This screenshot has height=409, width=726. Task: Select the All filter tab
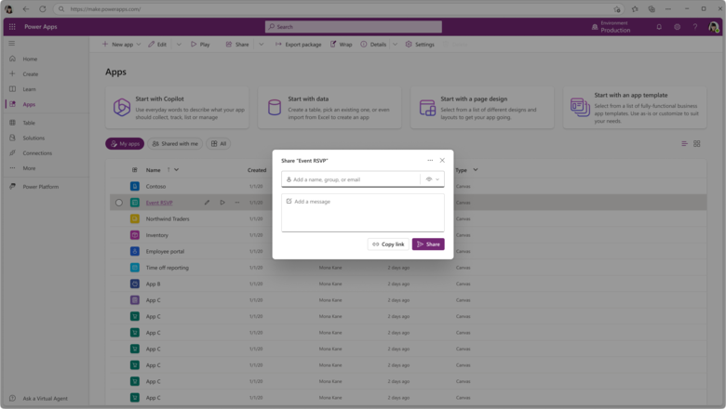pyautogui.click(x=219, y=144)
